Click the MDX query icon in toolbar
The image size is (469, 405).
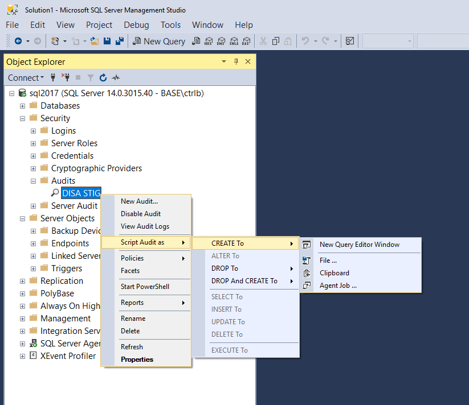[209, 41]
